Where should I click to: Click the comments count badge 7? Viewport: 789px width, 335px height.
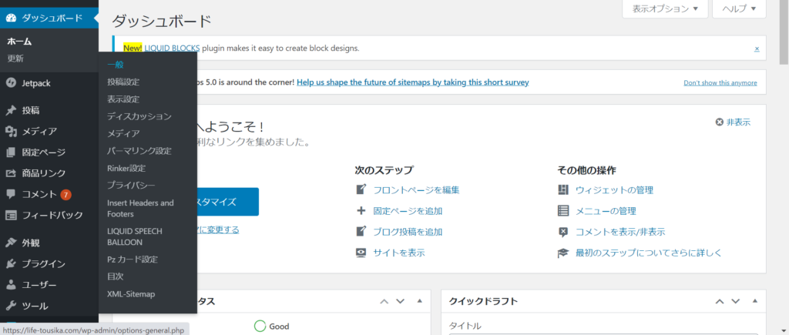click(x=65, y=194)
